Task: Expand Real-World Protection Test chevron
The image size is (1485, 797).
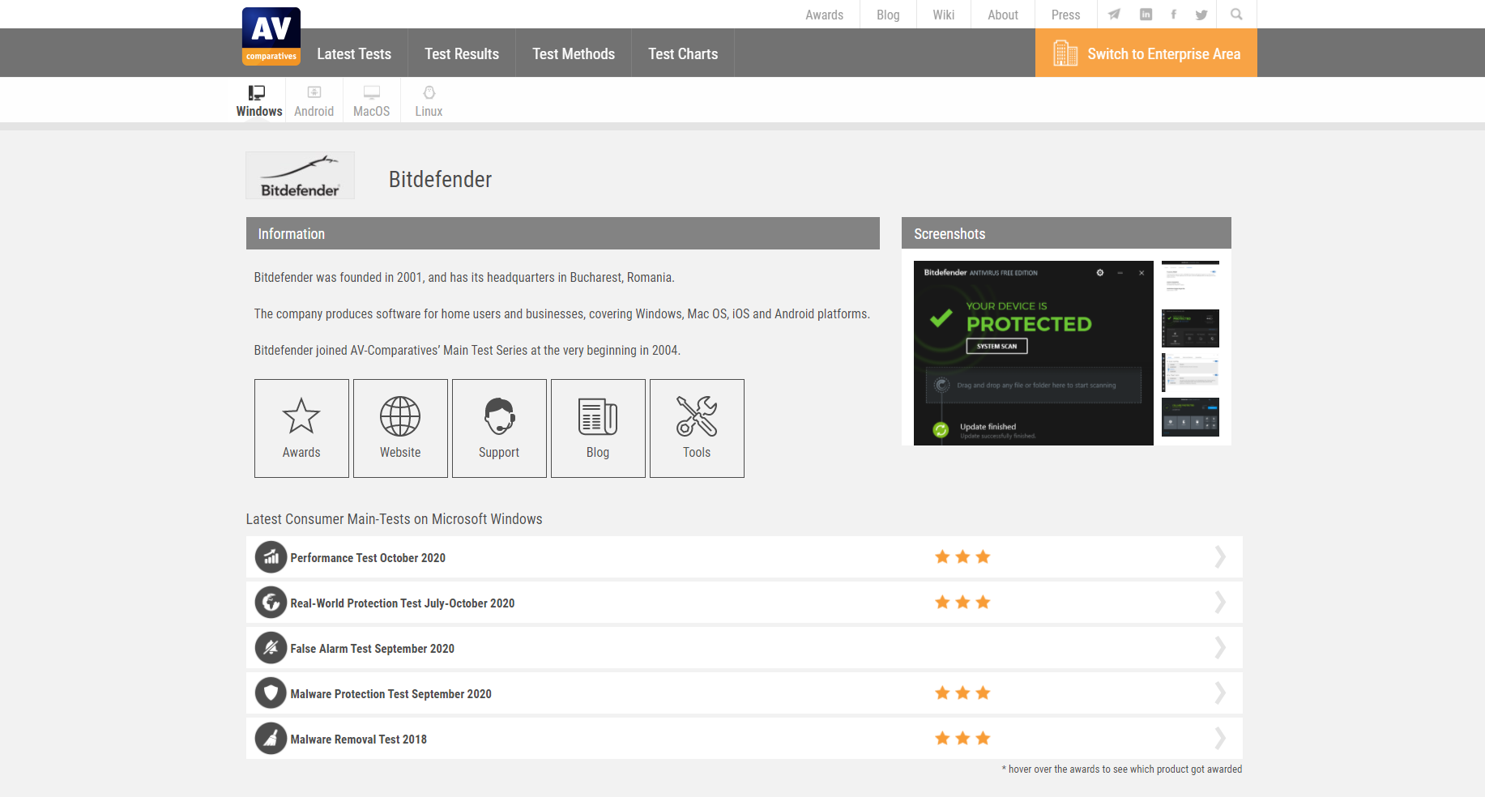Action: pyautogui.click(x=1220, y=603)
